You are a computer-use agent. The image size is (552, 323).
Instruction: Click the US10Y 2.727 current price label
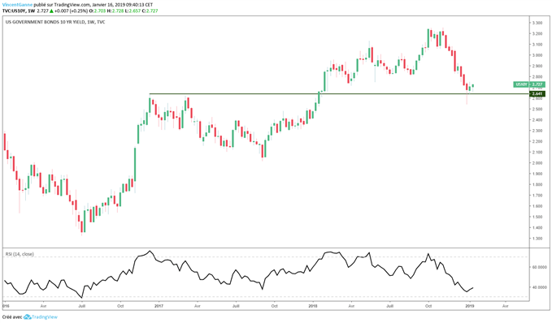[x=529, y=84]
